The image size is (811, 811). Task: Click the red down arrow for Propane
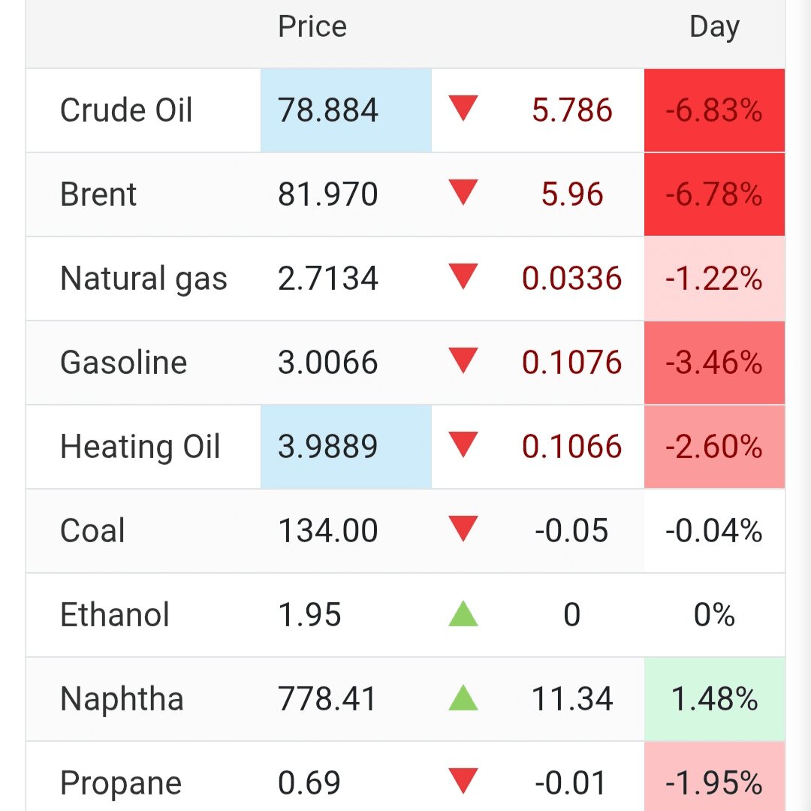coord(463,781)
